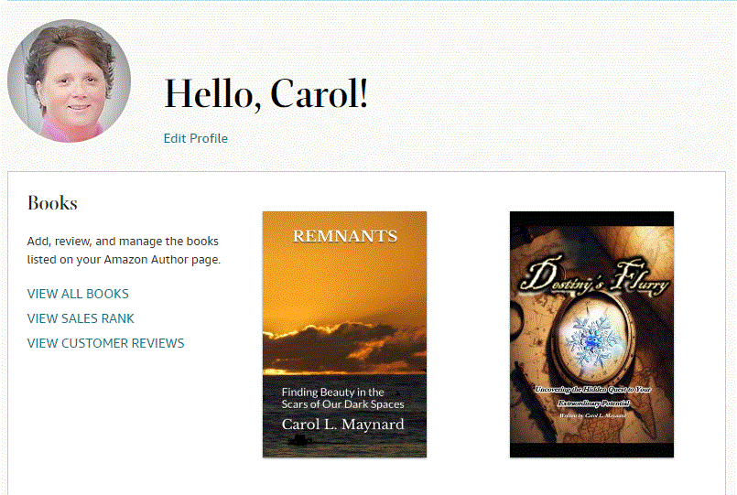Click Carol's circular profile photo

pyautogui.click(x=69, y=81)
